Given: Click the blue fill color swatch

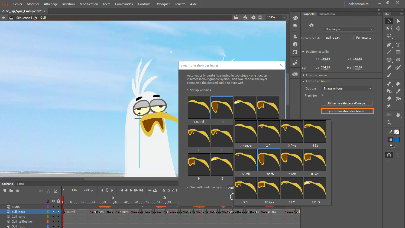Looking at the screenshot, I should (397, 140).
